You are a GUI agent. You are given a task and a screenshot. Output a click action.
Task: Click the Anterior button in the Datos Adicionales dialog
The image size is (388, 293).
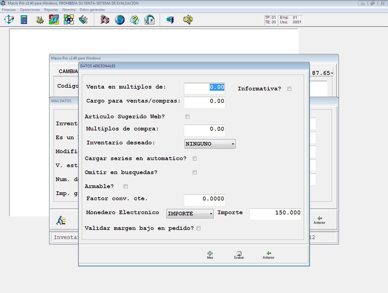click(x=268, y=255)
